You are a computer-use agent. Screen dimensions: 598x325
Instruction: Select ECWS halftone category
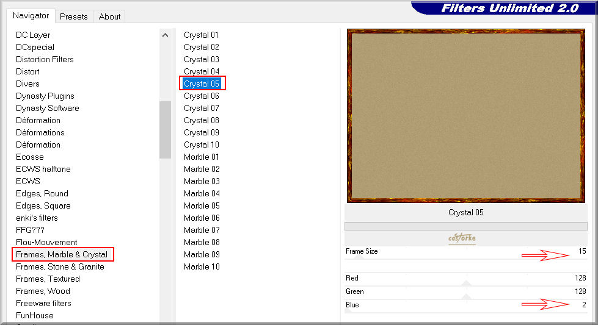click(x=43, y=169)
